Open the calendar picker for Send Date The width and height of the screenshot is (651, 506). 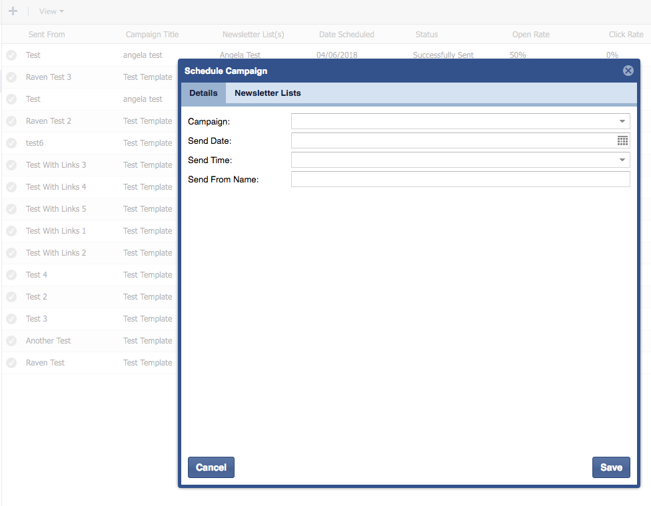coord(622,140)
